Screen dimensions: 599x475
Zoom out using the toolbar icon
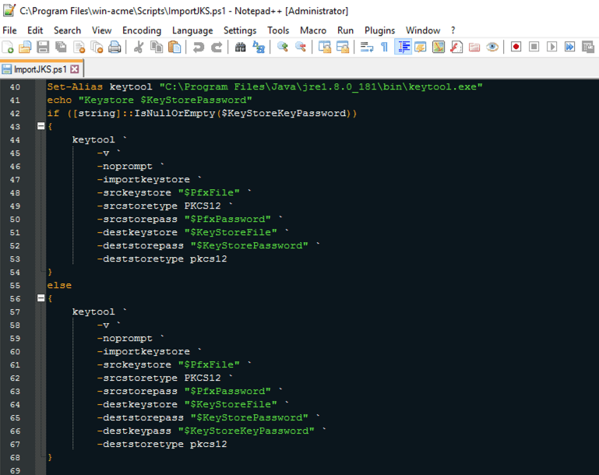click(301, 47)
